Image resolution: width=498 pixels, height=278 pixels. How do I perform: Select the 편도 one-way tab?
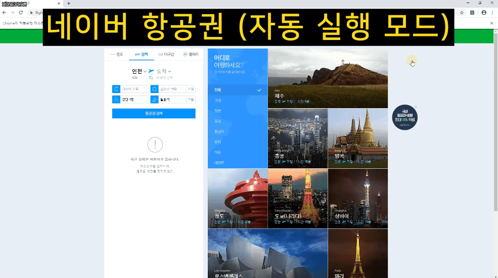click(117, 54)
